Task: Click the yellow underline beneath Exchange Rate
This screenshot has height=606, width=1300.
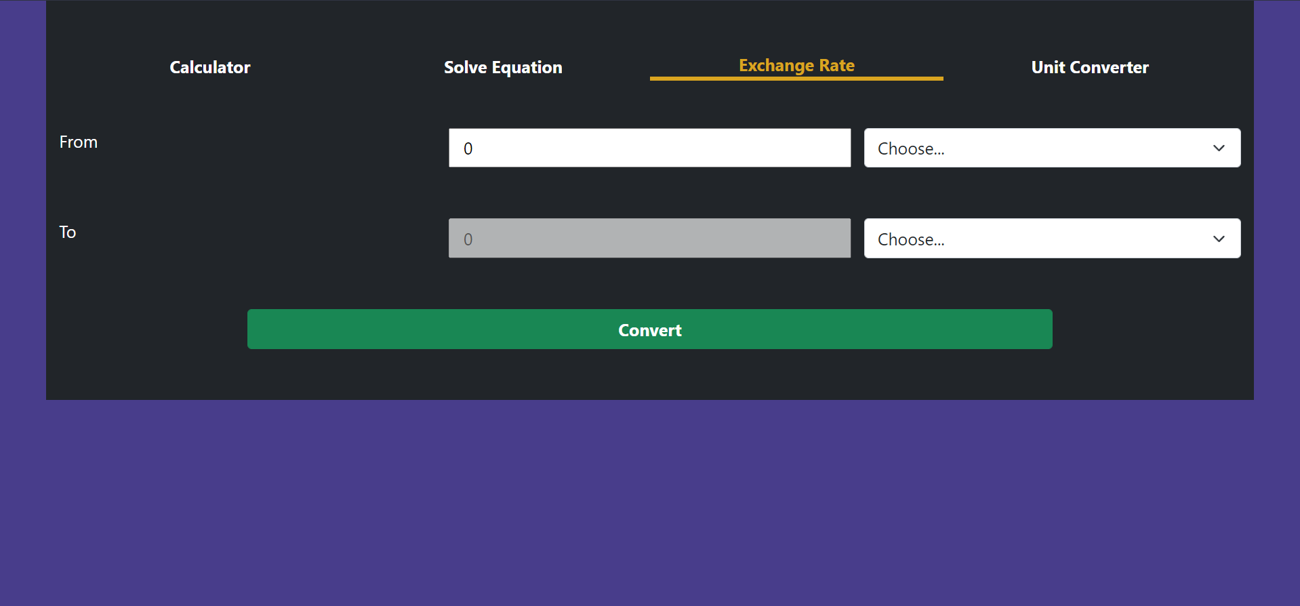Action: pyautogui.click(x=796, y=79)
